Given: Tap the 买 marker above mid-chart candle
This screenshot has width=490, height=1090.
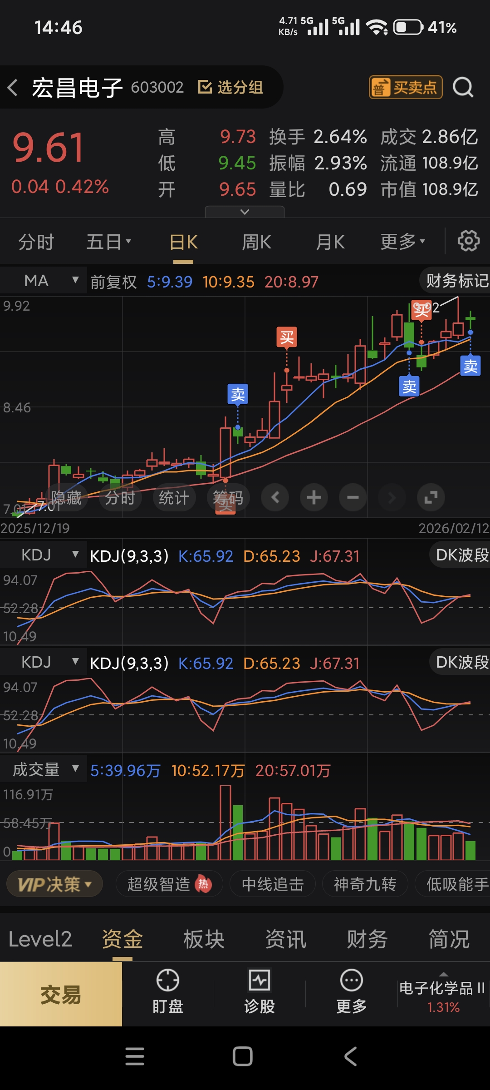Looking at the screenshot, I should pos(287,337).
